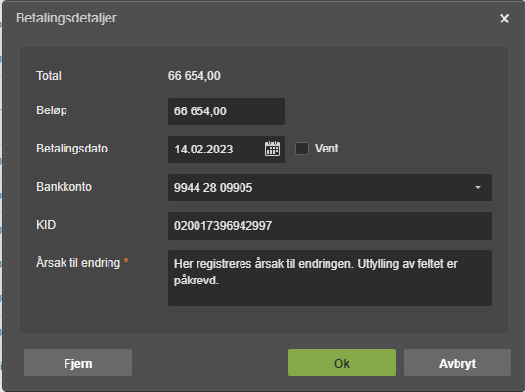The height and width of the screenshot is (392, 525).
Task: Confirm with the green Ok button
Action: point(342,363)
